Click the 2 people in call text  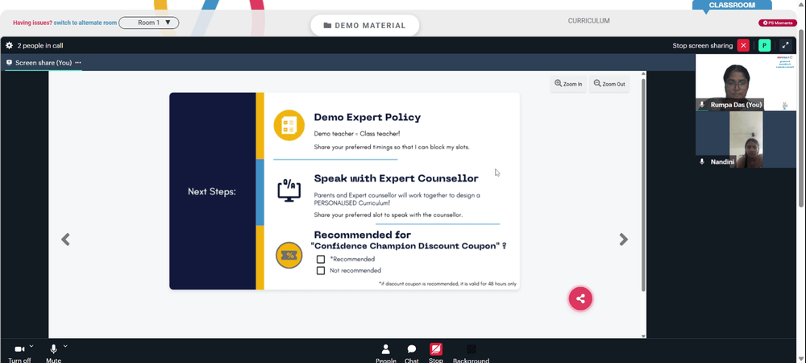(40, 45)
